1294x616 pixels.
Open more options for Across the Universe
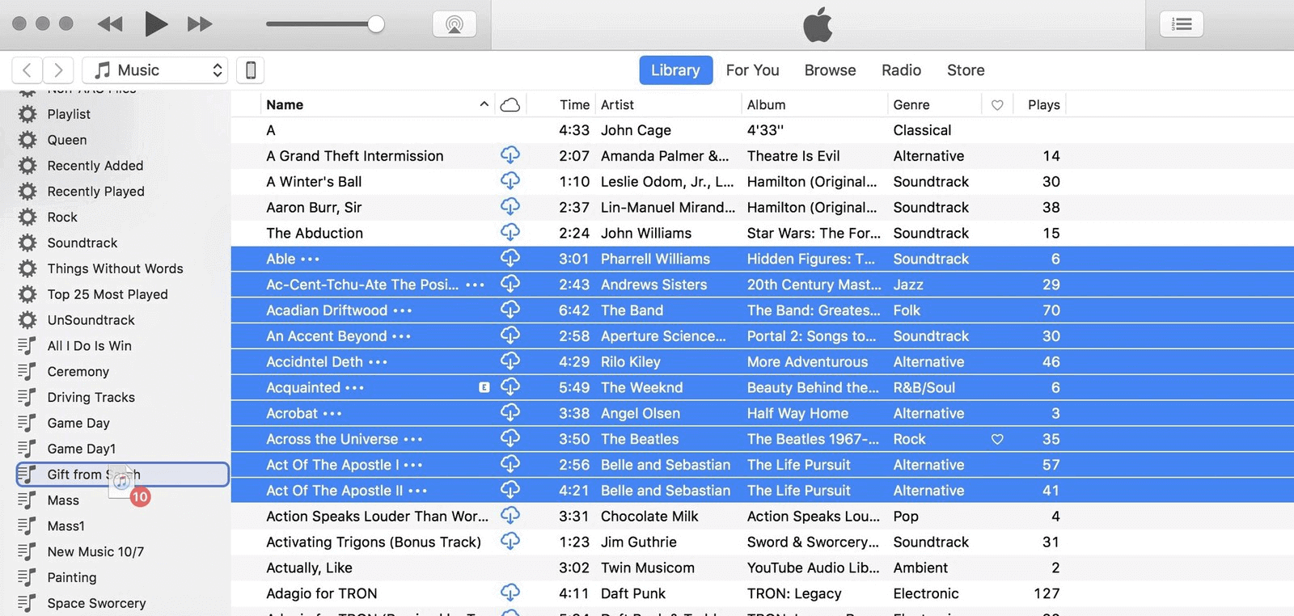413,440
